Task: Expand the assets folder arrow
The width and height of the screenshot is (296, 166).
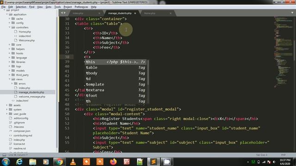Action: coord(7,106)
